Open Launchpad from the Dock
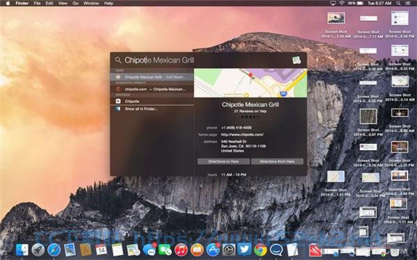 point(38,250)
